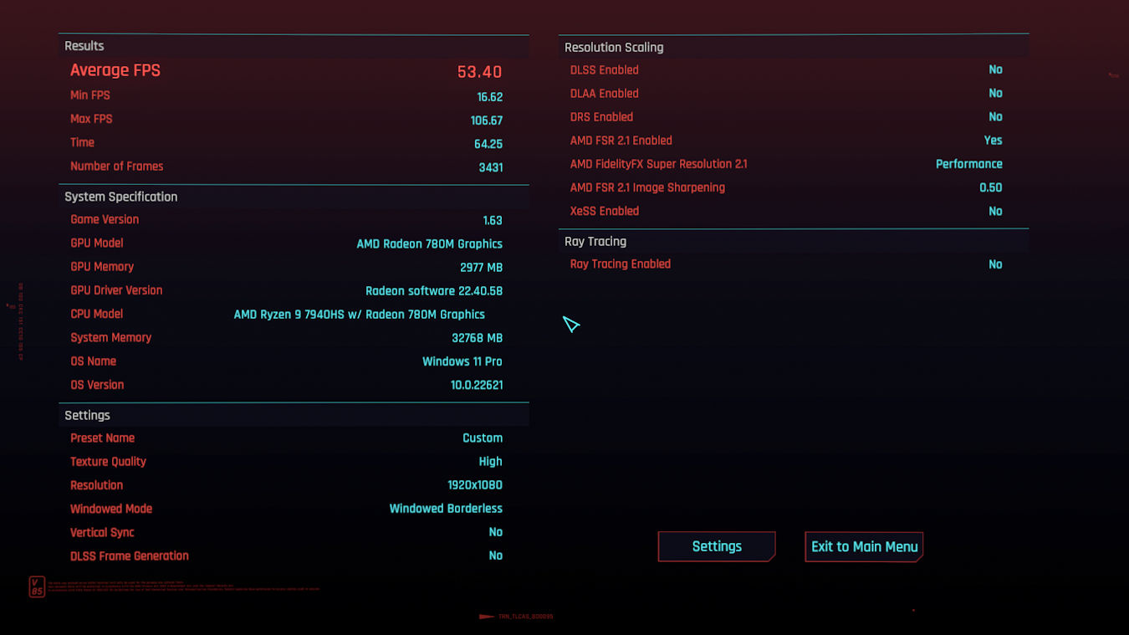This screenshot has width=1129, height=635.
Task: Click the Texture Quality label
Action: 108,462
